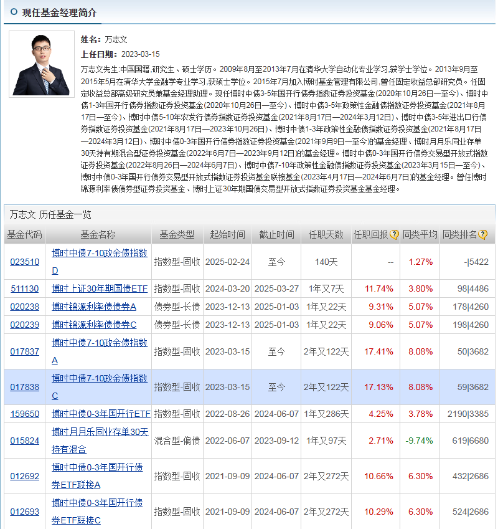The height and width of the screenshot is (529, 498).
Task: Click tenure cell 140天
Action: [x=326, y=262]
